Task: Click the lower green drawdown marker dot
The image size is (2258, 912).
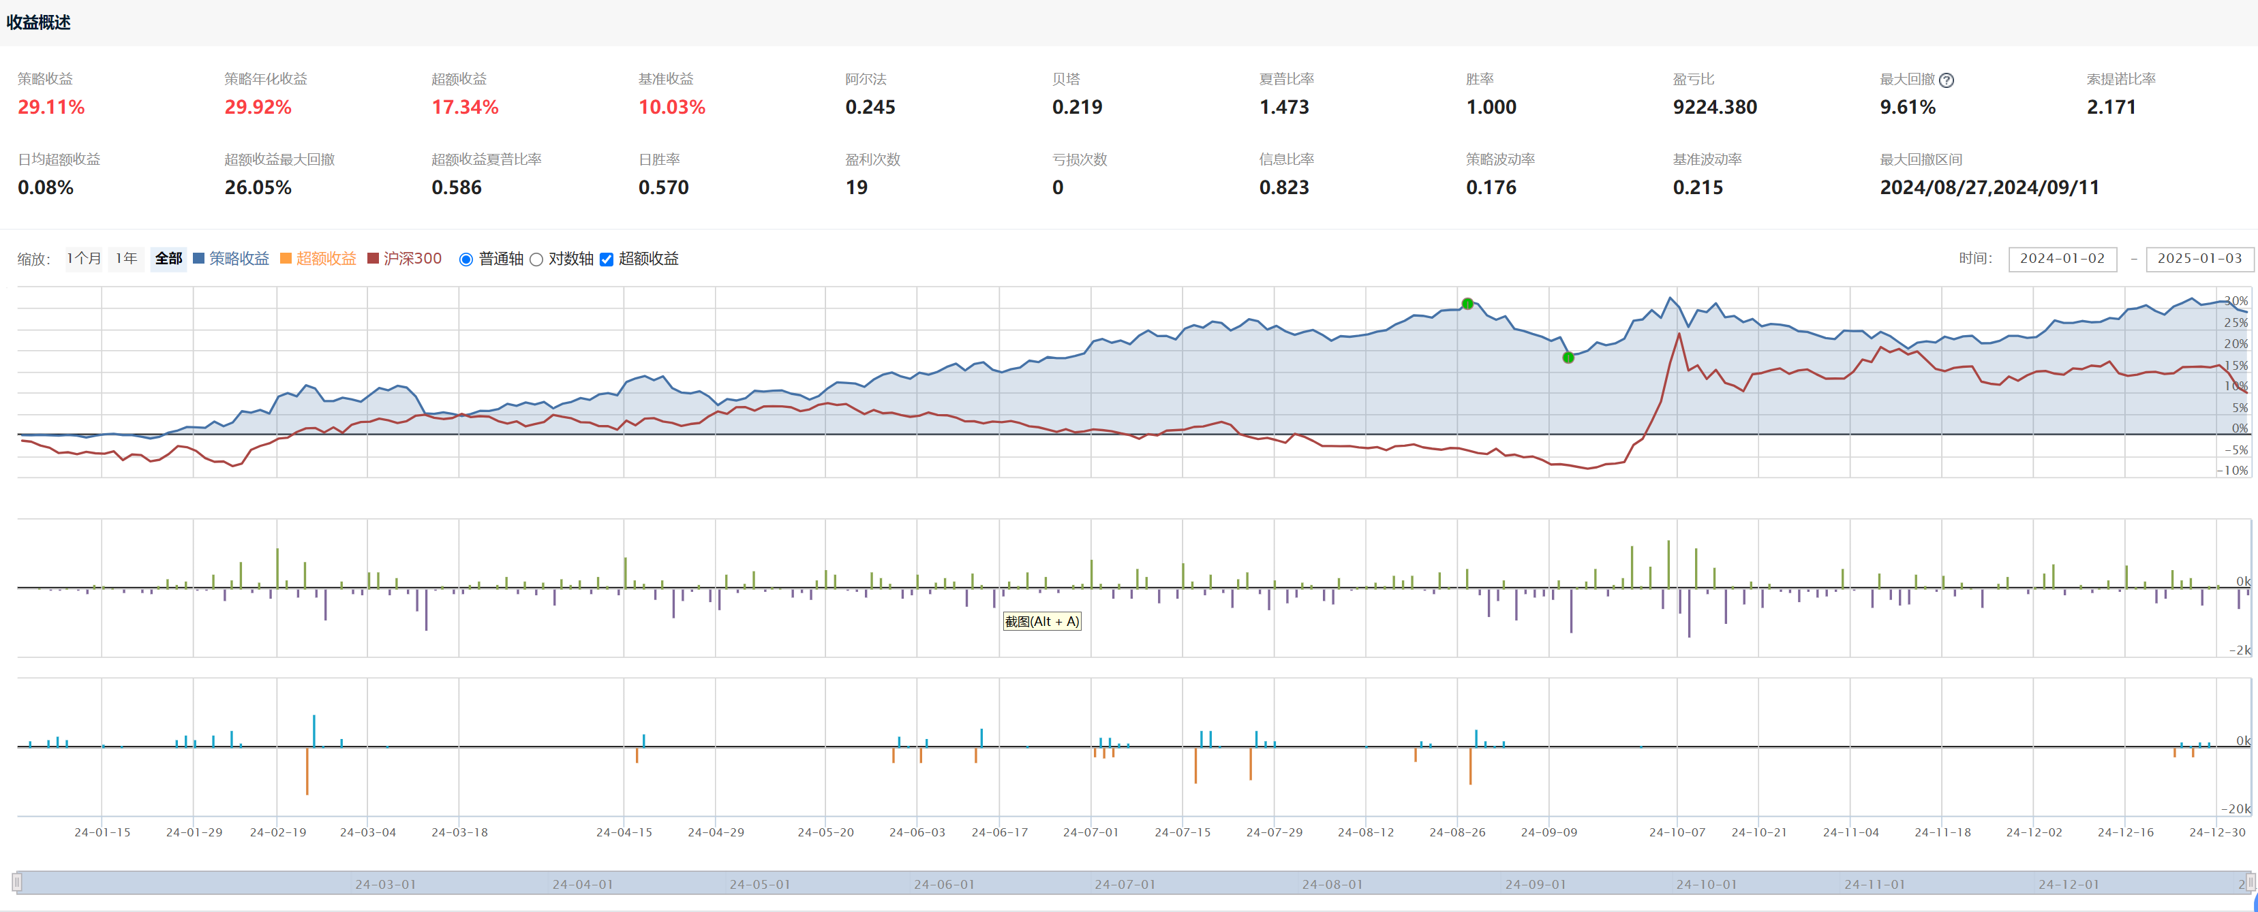Action: (x=1568, y=358)
